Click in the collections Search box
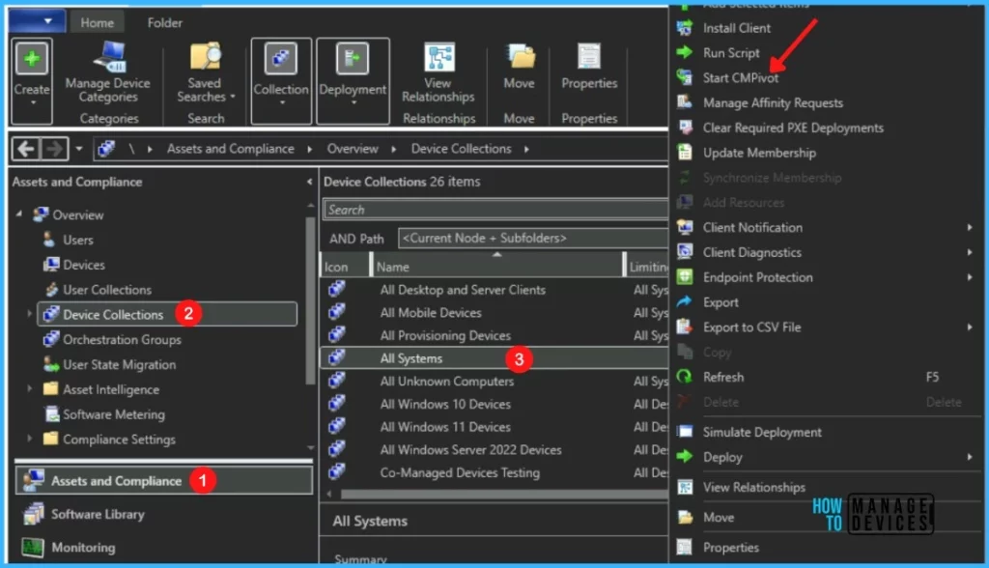989x568 pixels. pyautogui.click(x=495, y=210)
